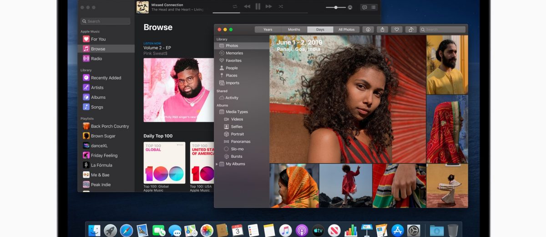
Task: Toggle favorite heart in Photos toolbar
Action: (x=397, y=30)
